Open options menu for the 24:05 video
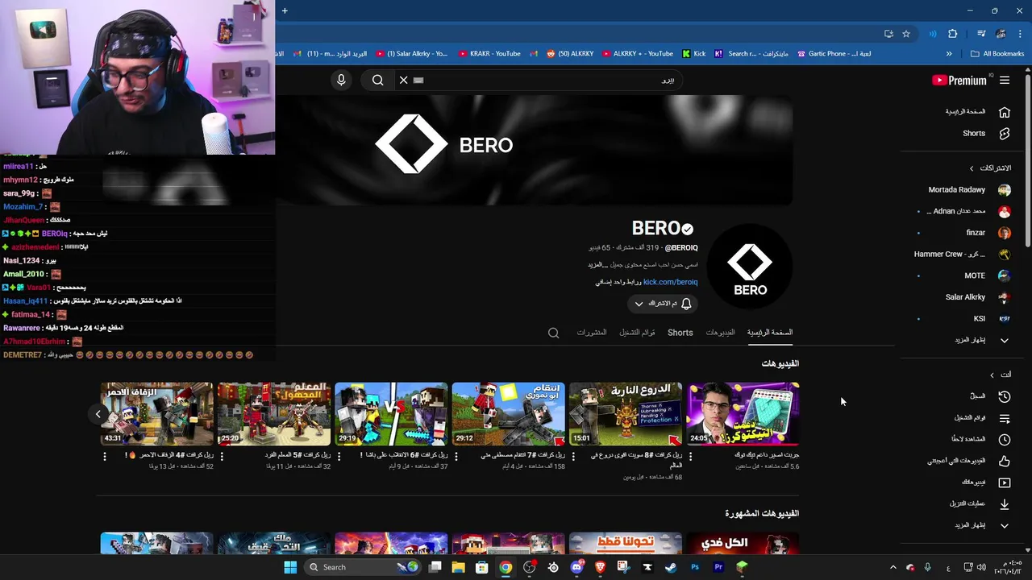Viewport: 1032px width, 580px height. (x=690, y=456)
